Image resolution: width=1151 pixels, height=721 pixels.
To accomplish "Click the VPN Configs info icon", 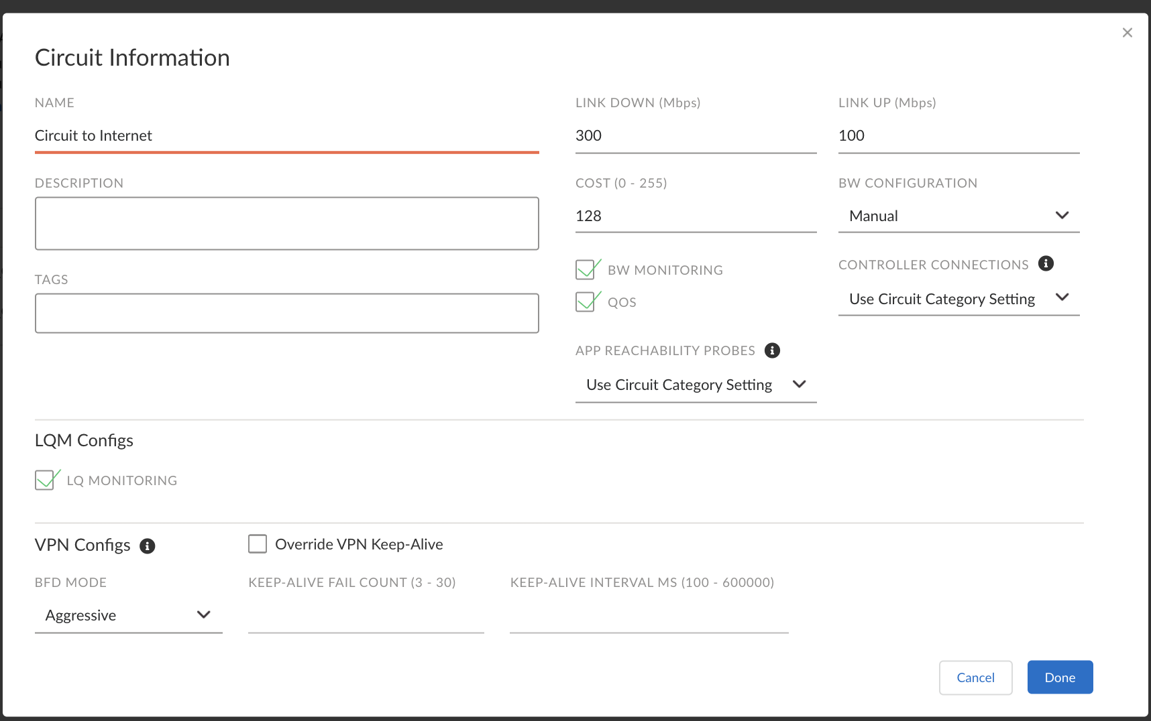I will [148, 546].
